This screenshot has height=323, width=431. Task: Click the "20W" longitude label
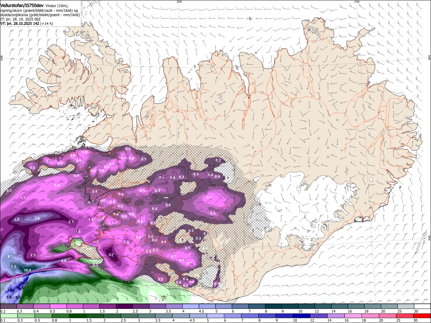[x=179, y=1]
